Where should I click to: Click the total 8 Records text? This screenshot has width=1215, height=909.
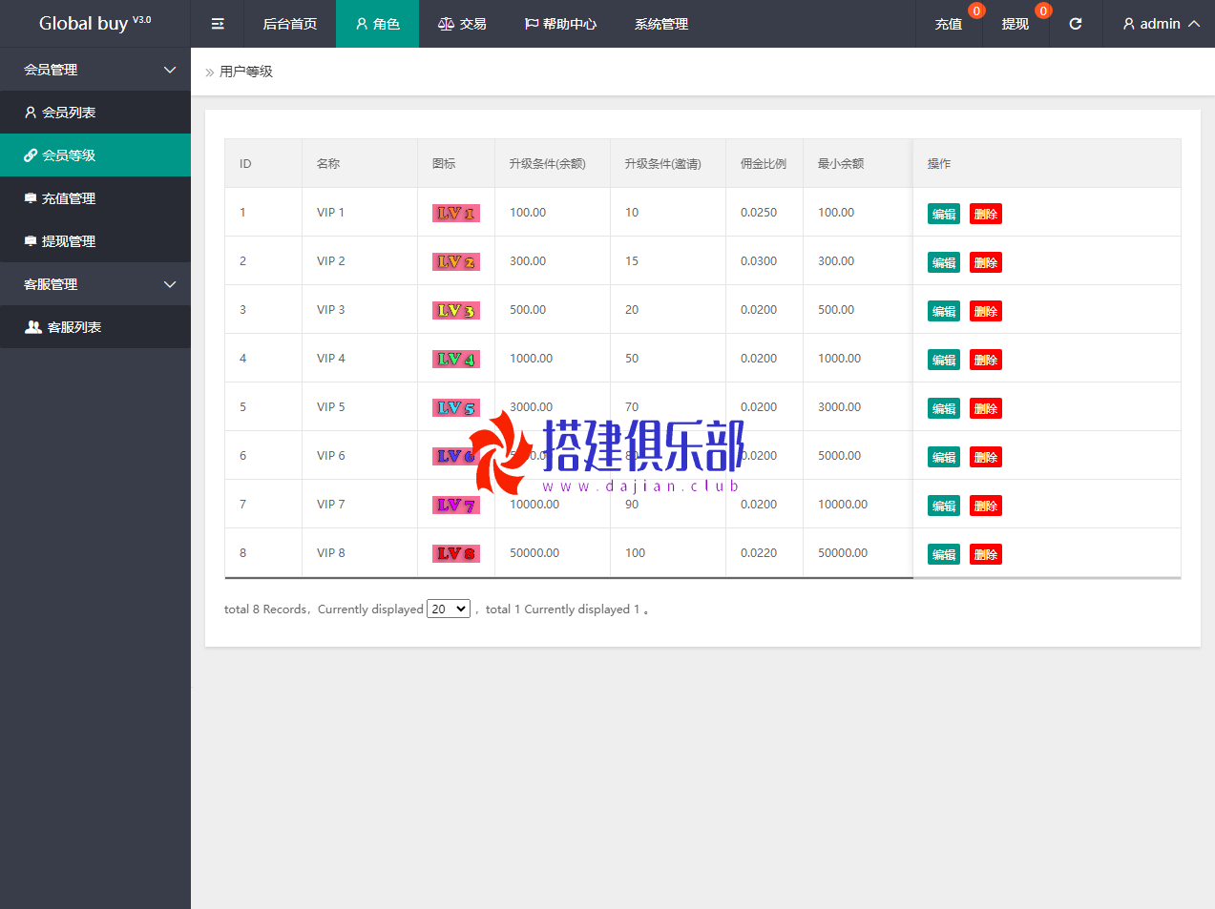pyautogui.click(x=266, y=609)
